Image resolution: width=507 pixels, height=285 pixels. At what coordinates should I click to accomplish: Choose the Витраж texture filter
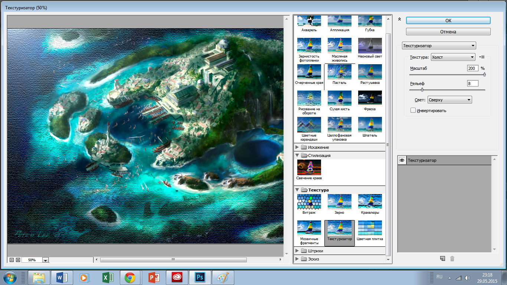tap(309, 202)
